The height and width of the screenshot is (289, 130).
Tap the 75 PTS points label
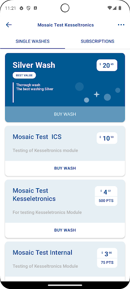(107, 263)
